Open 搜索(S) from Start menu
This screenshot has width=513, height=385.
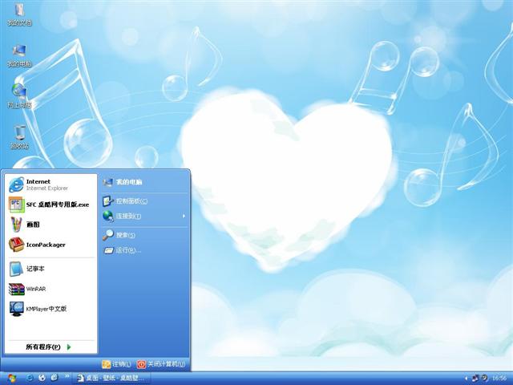click(x=125, y=235)
